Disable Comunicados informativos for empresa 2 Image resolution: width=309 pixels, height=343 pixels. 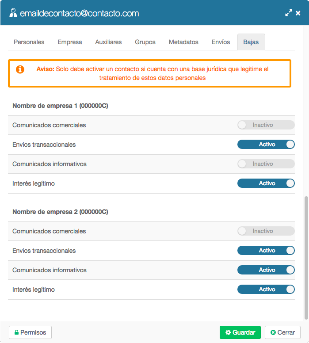coord(266,270)
